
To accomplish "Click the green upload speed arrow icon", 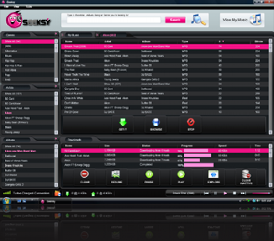I will tap(93, 194).
